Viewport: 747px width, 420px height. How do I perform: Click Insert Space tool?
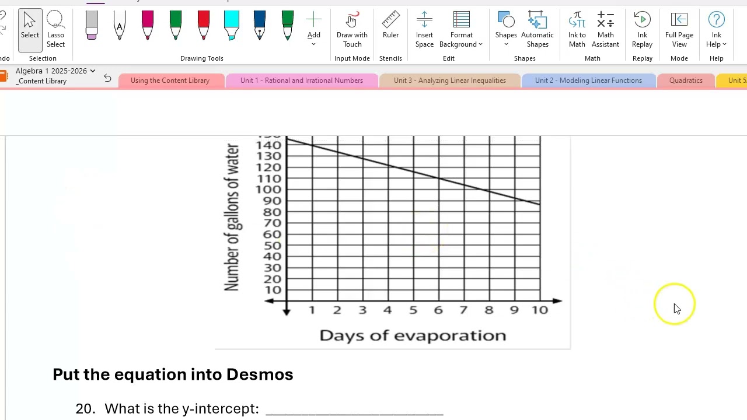[x=424, y=30]
